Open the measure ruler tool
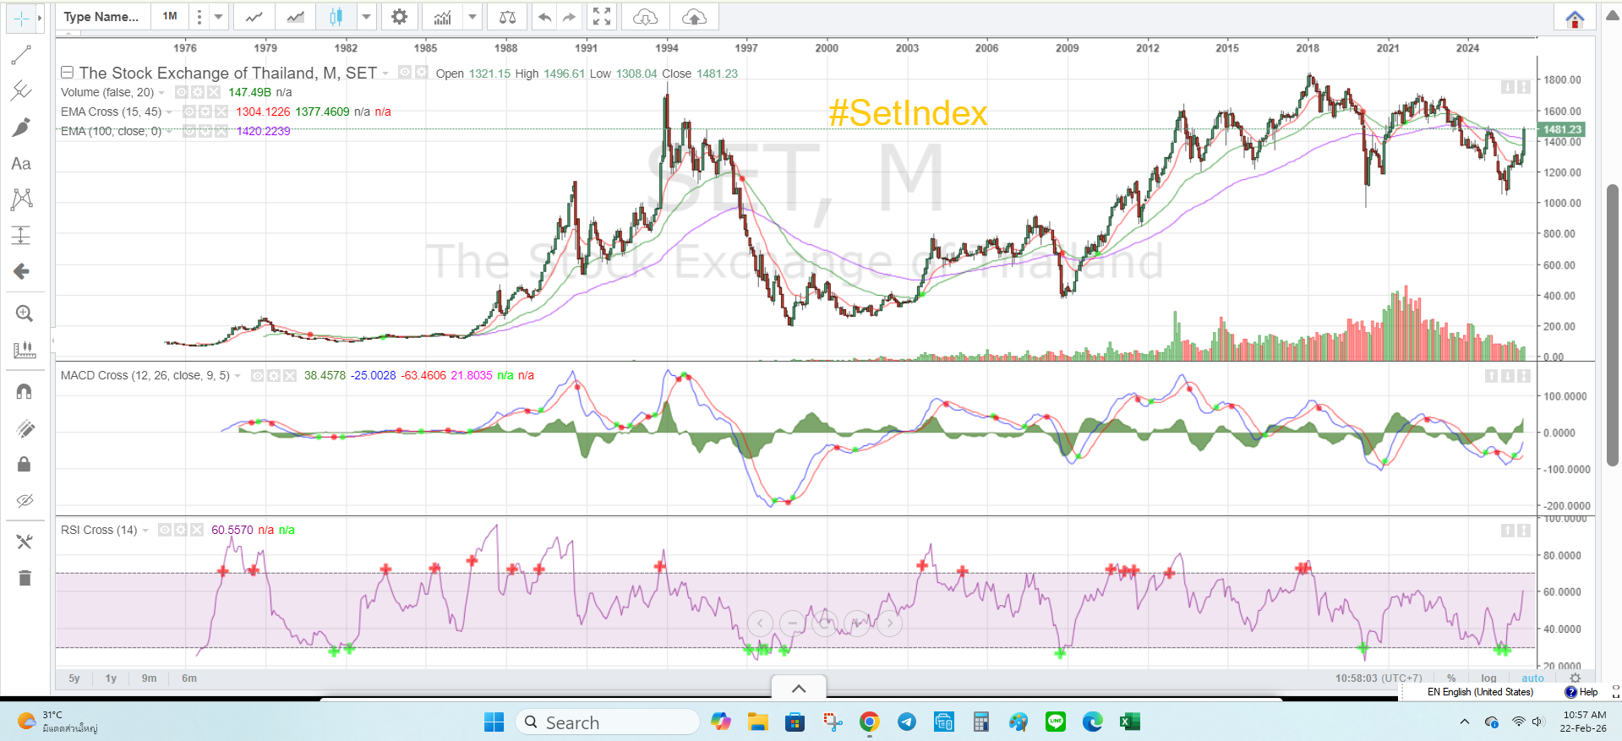This screenshot has width=1622, height=741. point(24,350)
